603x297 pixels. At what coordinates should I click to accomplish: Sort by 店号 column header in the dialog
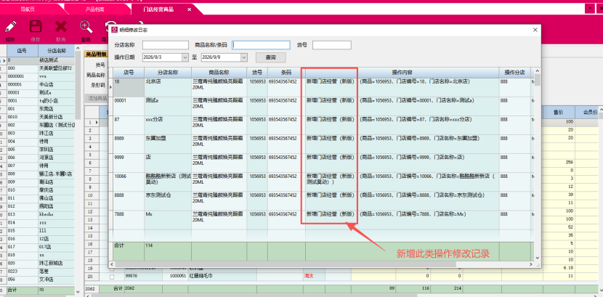(129, 72)
